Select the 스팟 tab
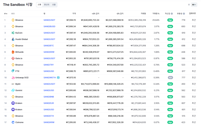The height and width of the screenshot is (125, 201). point(39,5)
